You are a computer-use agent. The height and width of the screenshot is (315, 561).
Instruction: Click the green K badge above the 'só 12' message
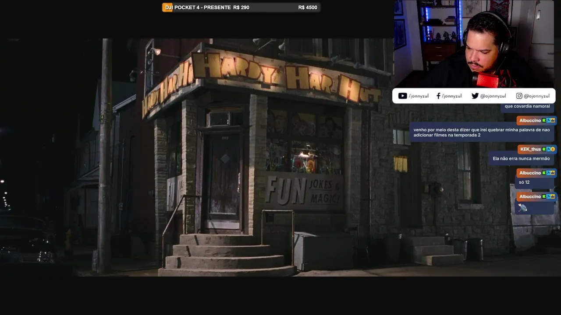(x=544, y=173)
